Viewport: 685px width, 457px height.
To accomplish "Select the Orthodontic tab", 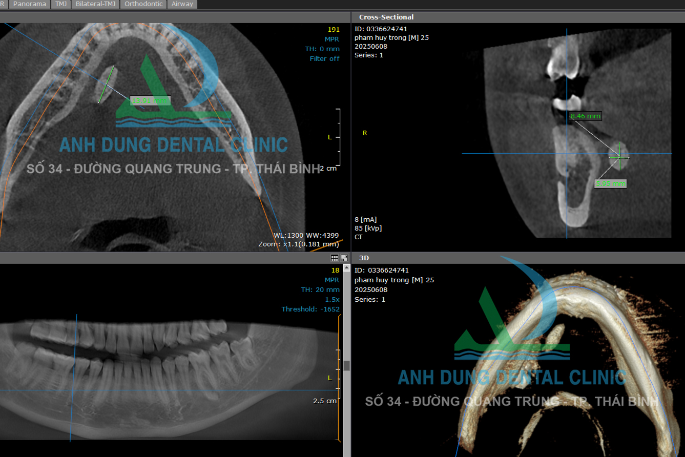I will [143, 4].
